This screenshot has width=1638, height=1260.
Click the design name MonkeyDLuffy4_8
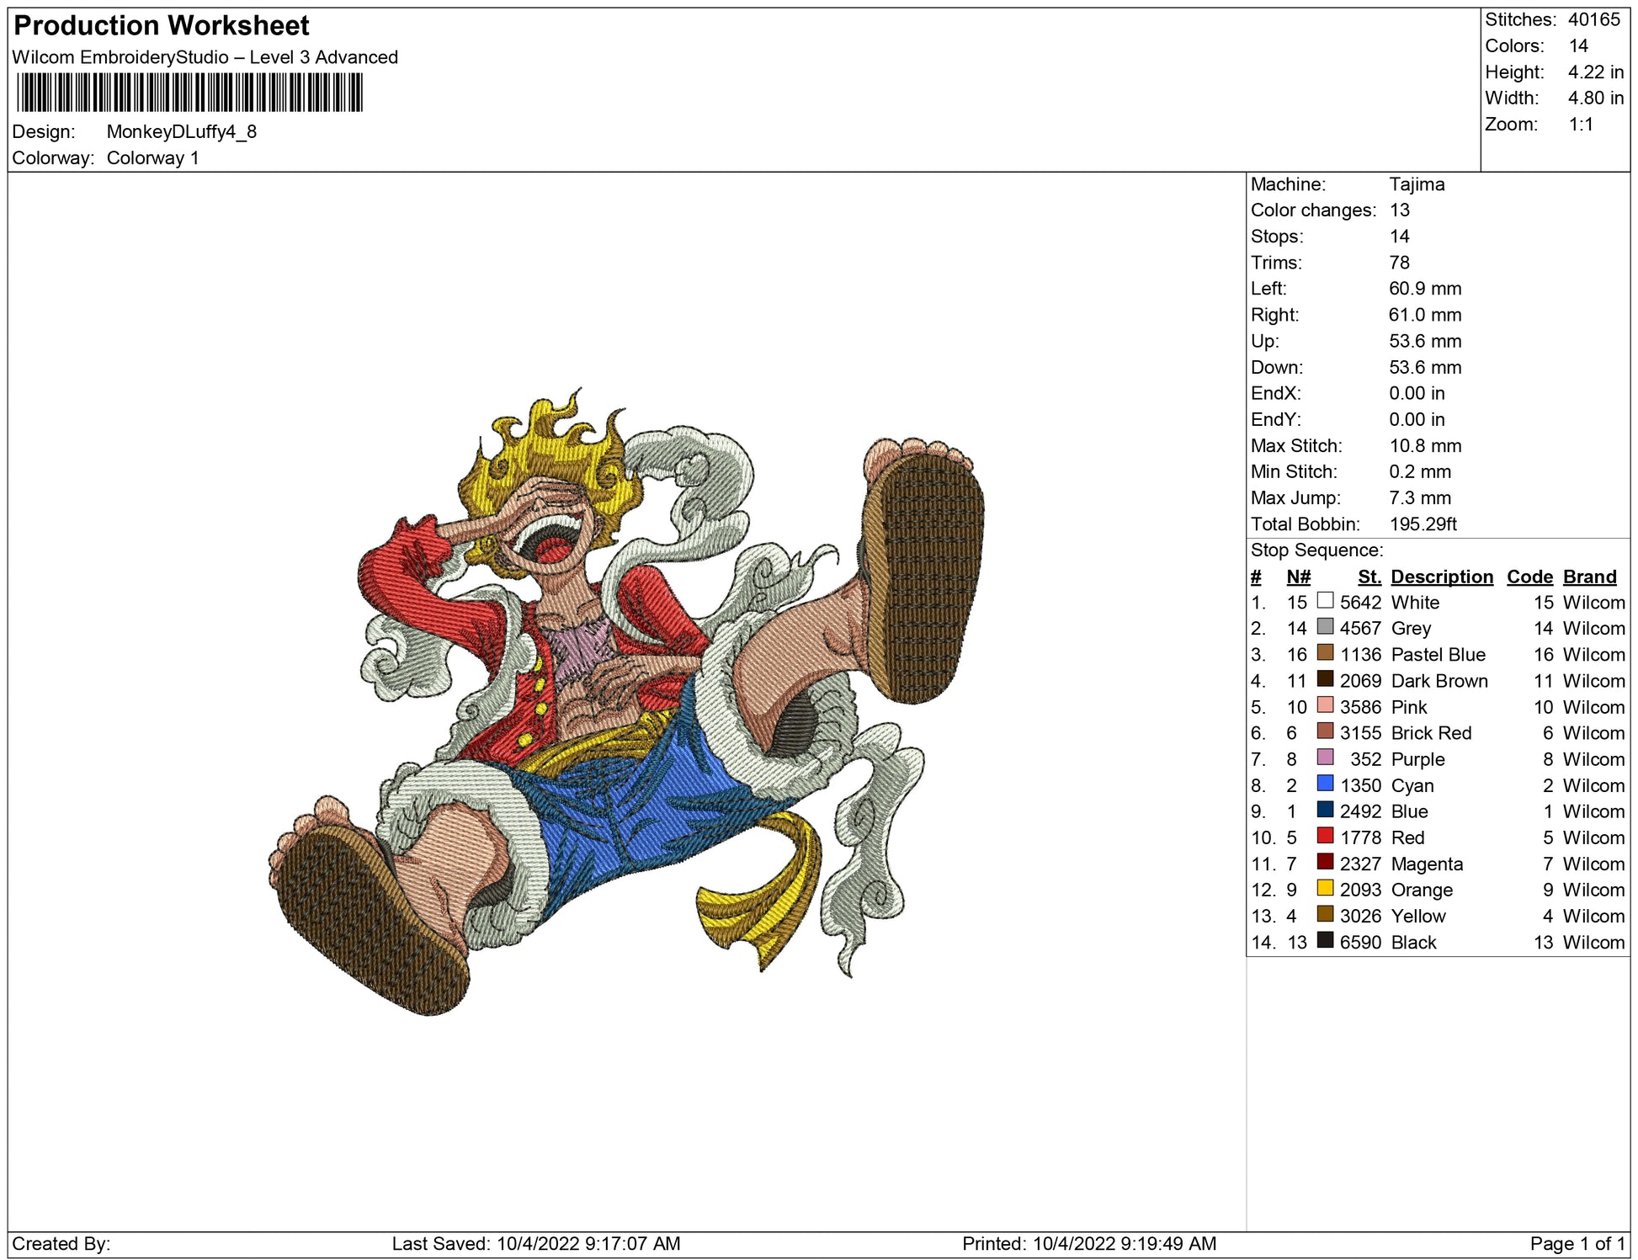[181, 132]
